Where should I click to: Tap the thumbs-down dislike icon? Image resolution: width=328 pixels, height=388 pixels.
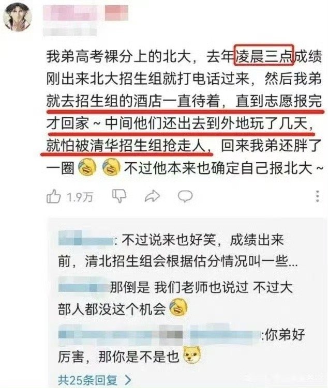120,196
